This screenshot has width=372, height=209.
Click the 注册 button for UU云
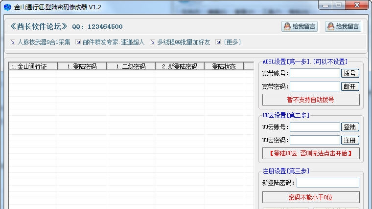pyautogui.click(x=350, y=140)
